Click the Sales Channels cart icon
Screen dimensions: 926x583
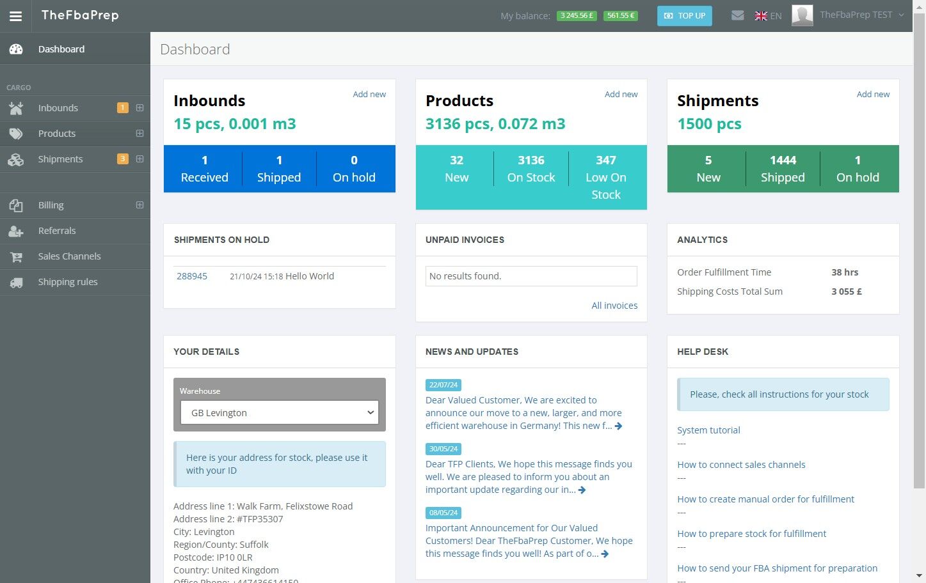(16, 256)
